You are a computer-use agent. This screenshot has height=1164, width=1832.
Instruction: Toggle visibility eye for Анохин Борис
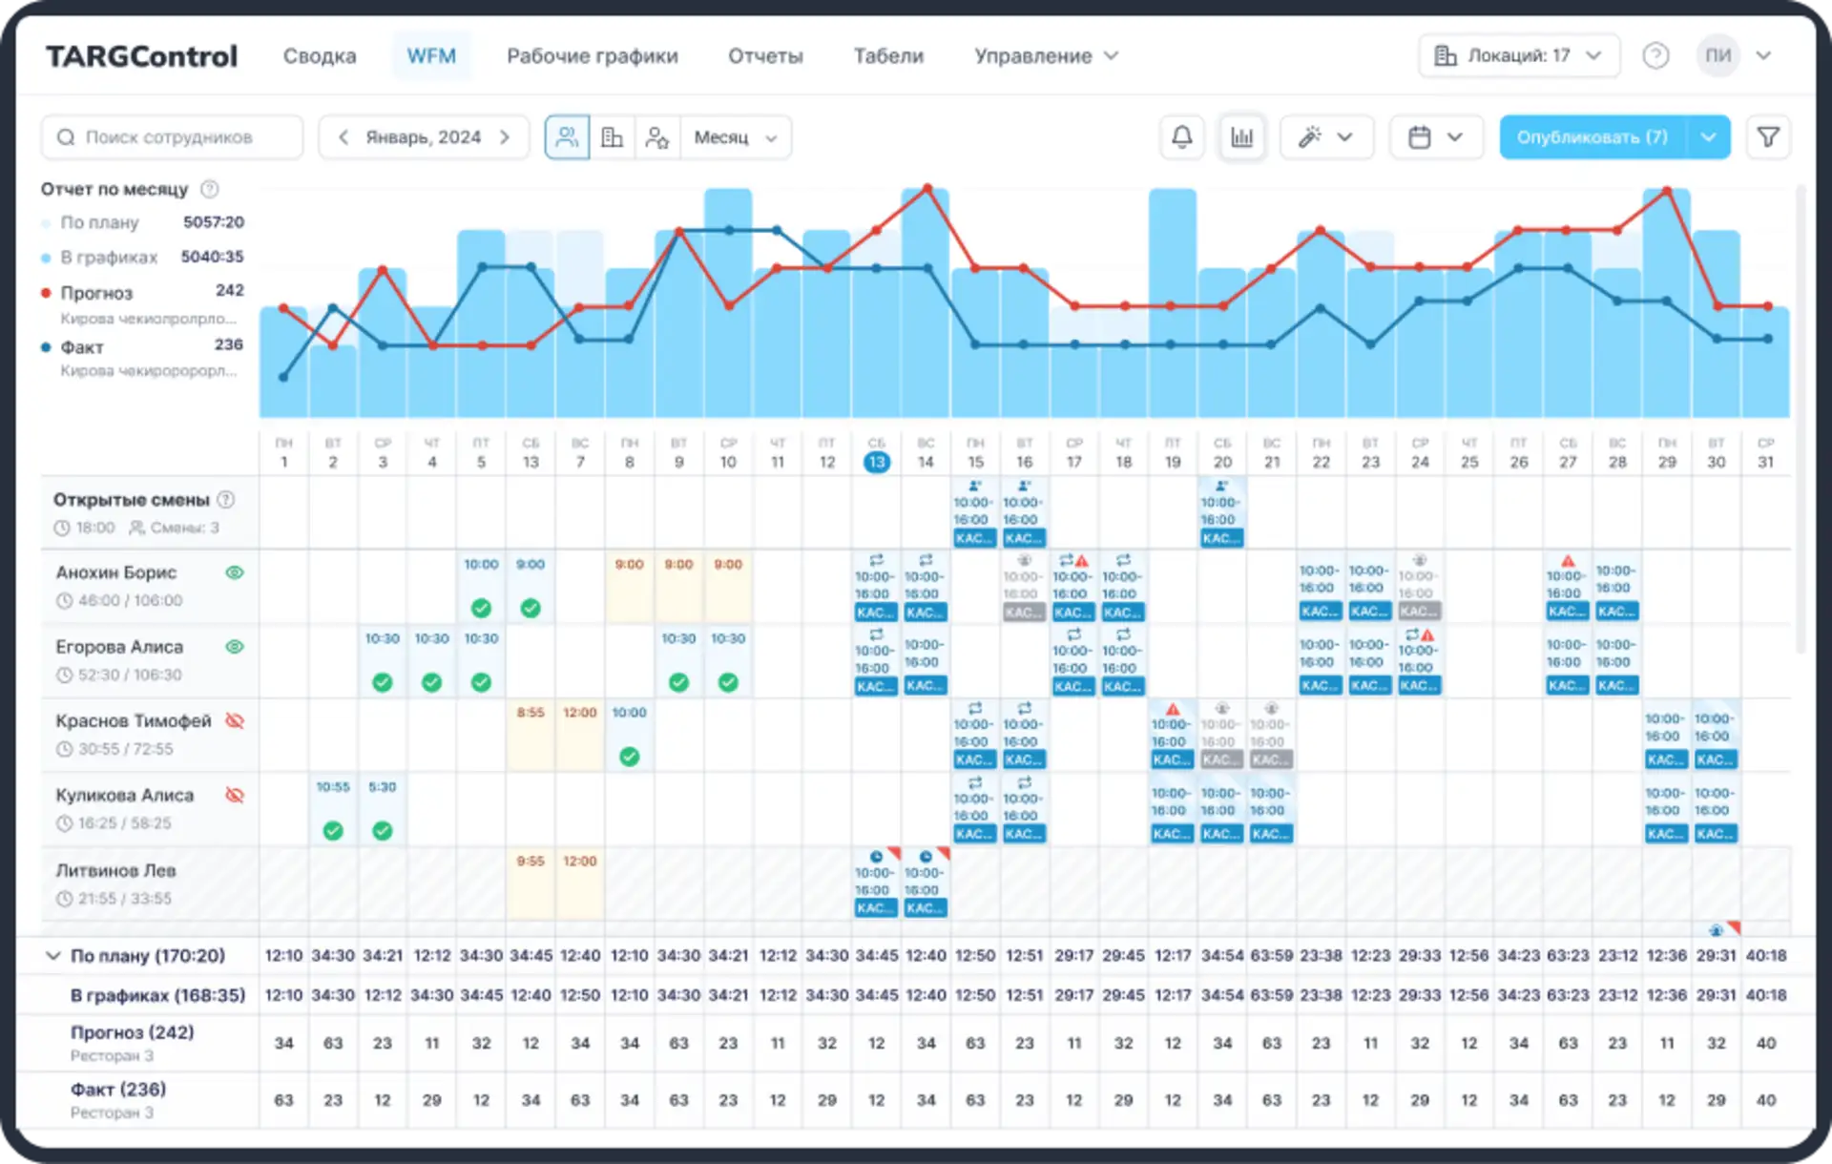click(x=235, y=572)
